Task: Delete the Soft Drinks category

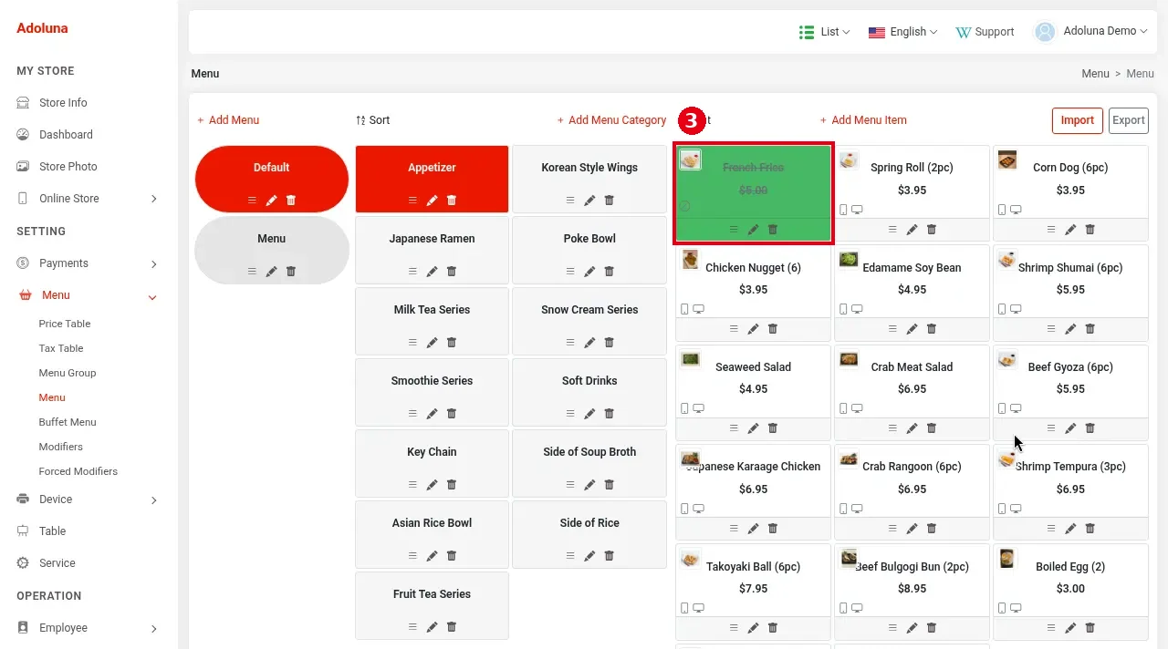Action: coord(610,414)
